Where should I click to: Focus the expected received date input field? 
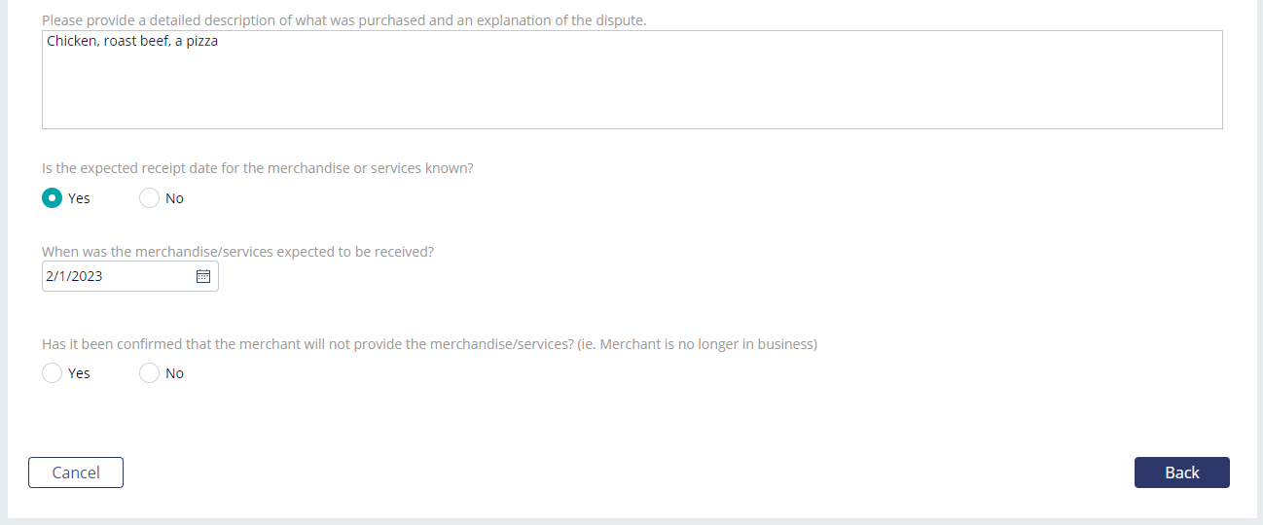click(x=130, y=276)
